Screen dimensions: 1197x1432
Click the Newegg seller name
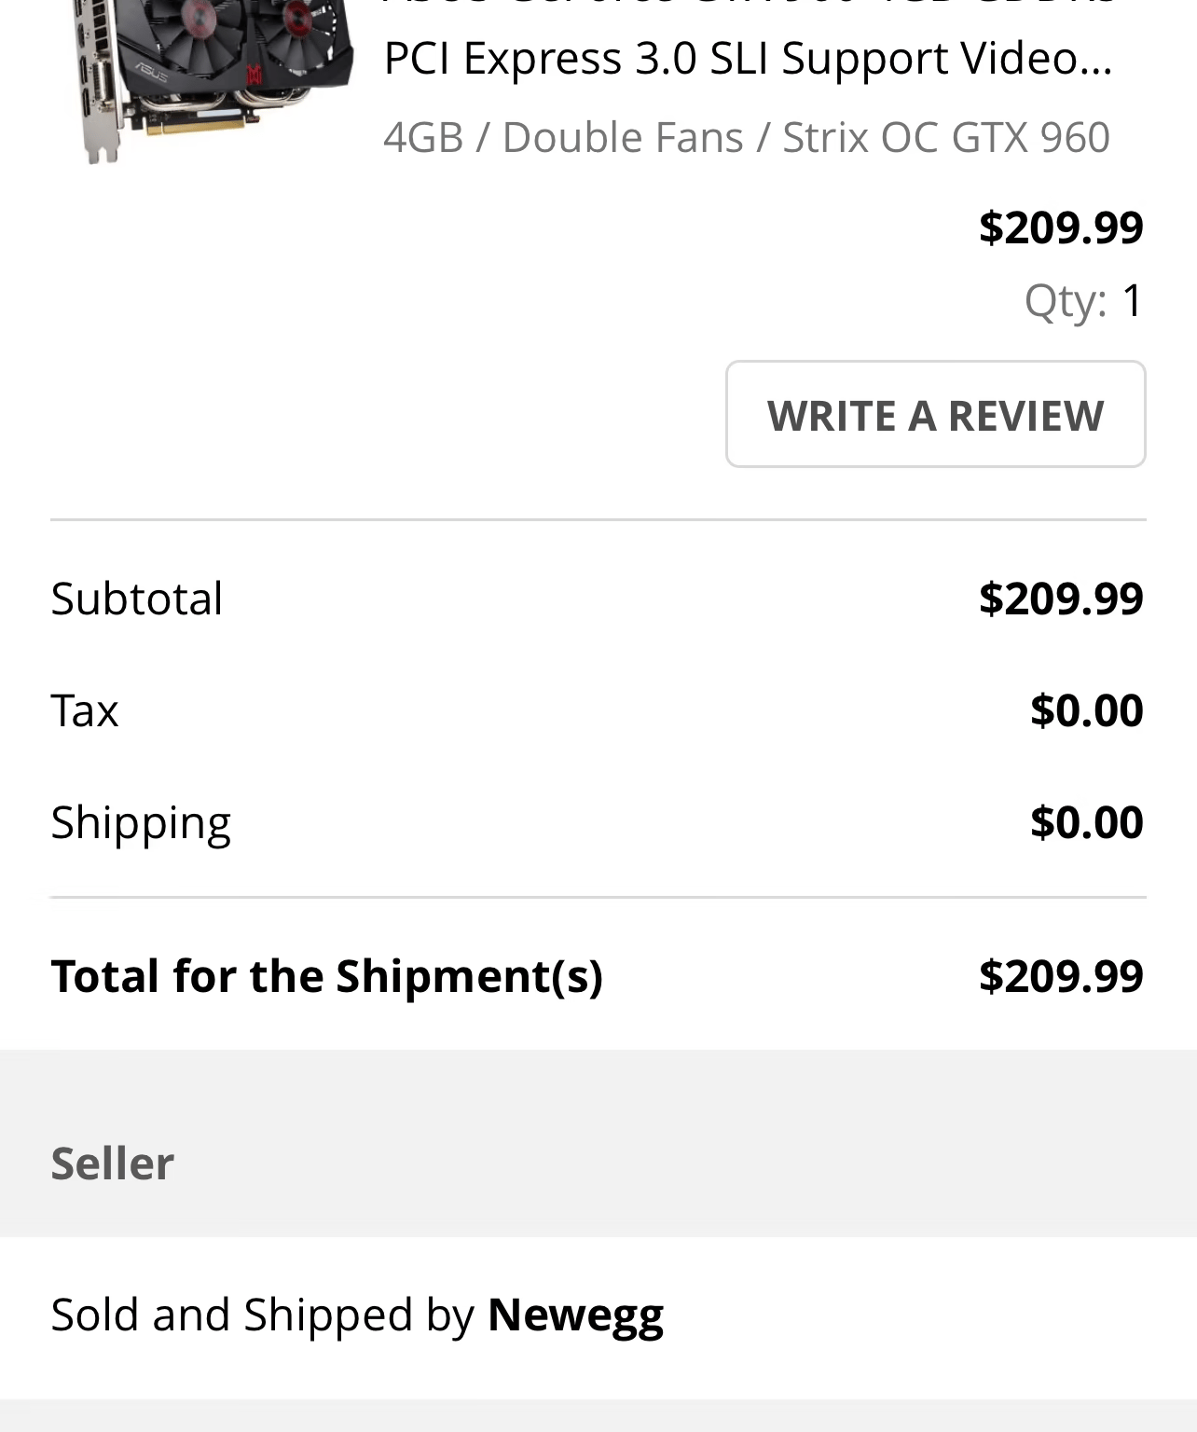click(575, 1315)
